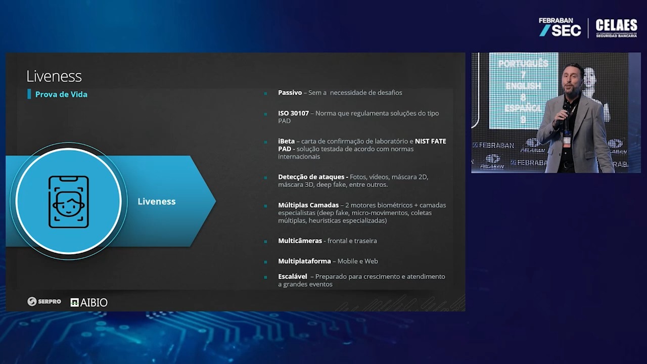Viewport: 647px width, 364px height.
Task: Click the FEBRABAN SEC logo
Action: 560,27
